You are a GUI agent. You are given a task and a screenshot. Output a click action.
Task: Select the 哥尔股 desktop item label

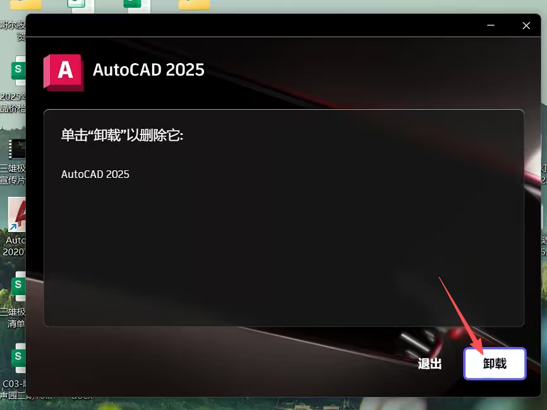14,25
